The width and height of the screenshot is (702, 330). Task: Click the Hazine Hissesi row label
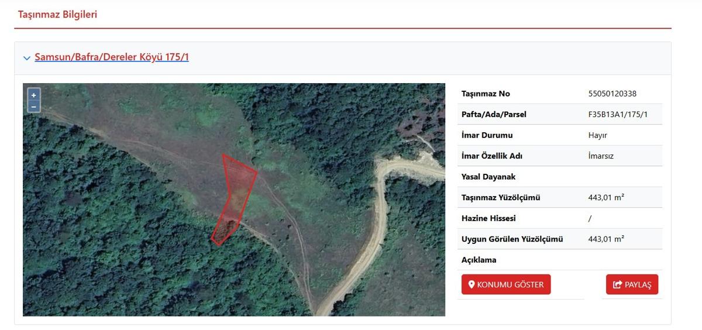(x=488, y=218)
